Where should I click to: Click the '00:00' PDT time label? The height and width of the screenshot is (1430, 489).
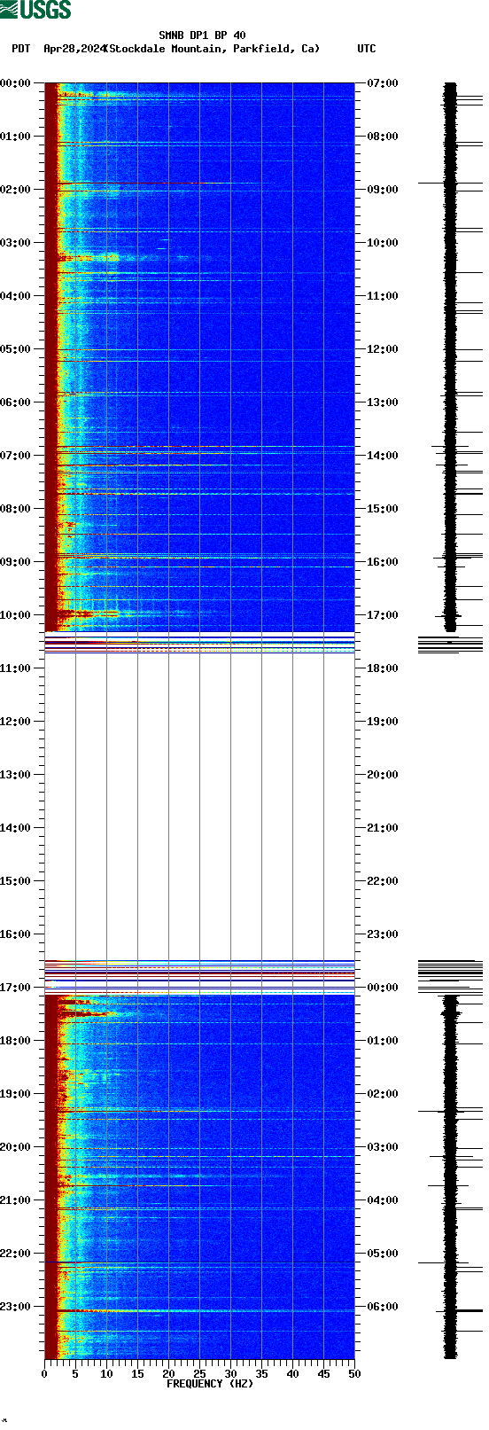tap(15, 82)
